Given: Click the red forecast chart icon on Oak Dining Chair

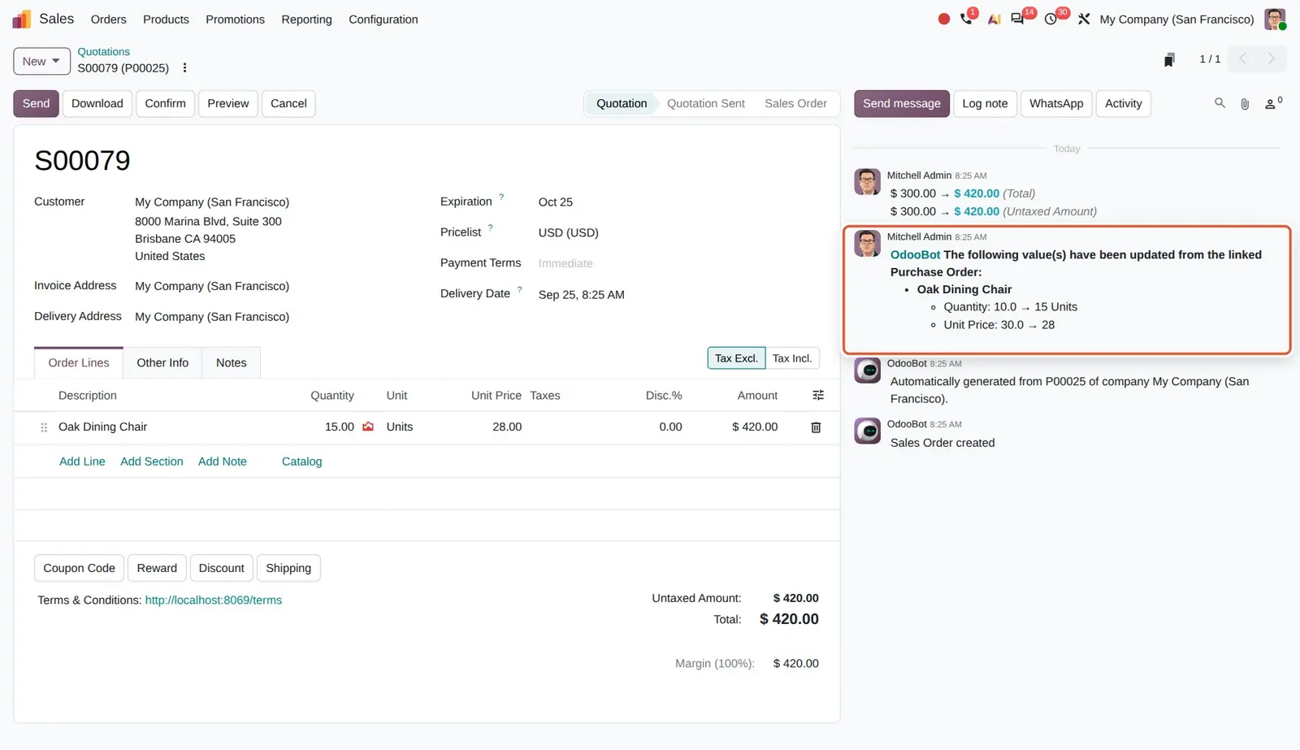Looking at the screenshot, I should pyautogui.click(x=368, y=427).
